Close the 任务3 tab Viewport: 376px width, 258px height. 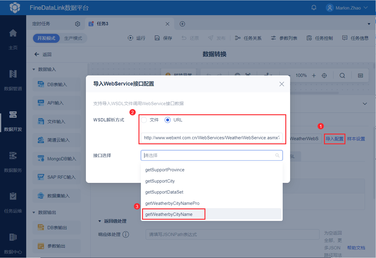pyautogui.click(x=167, y=24)
